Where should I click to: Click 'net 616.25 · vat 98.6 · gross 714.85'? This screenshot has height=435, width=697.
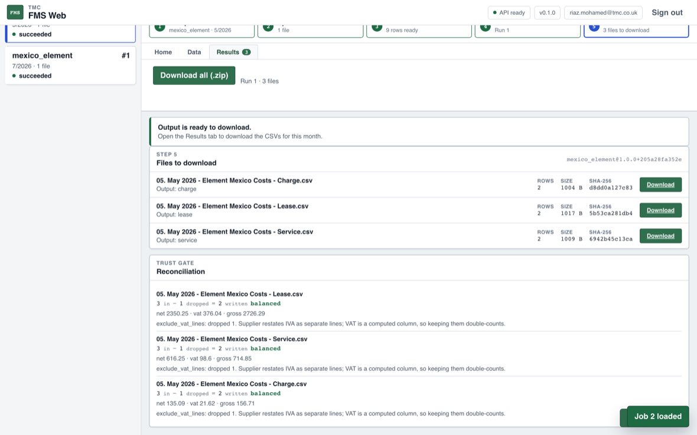tap(204, 359)
